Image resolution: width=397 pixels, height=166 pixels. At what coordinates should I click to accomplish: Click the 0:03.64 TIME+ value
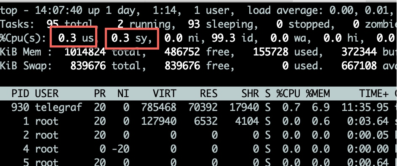(x=368, y=121)
